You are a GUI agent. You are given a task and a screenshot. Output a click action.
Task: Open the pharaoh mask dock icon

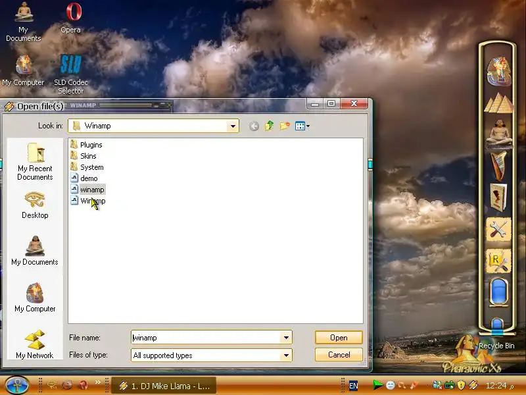[499, 71]
